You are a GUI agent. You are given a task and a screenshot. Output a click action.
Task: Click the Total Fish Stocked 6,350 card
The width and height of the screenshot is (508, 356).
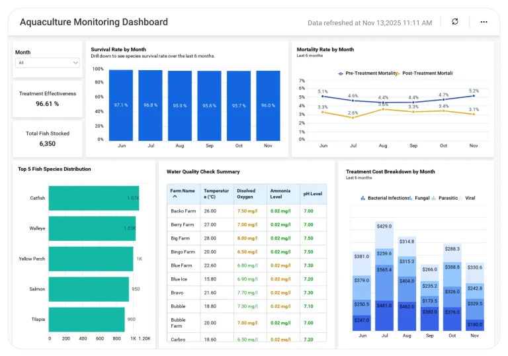pyautogui.click(x=48, y=139)
